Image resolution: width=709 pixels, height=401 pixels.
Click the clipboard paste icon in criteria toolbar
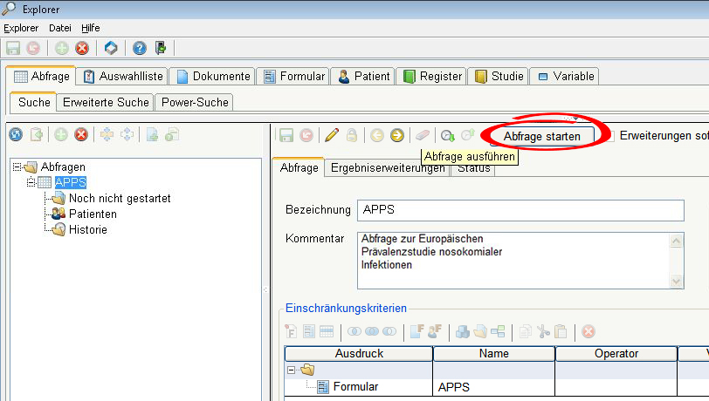pyautogui.click(x=561, y=331)
